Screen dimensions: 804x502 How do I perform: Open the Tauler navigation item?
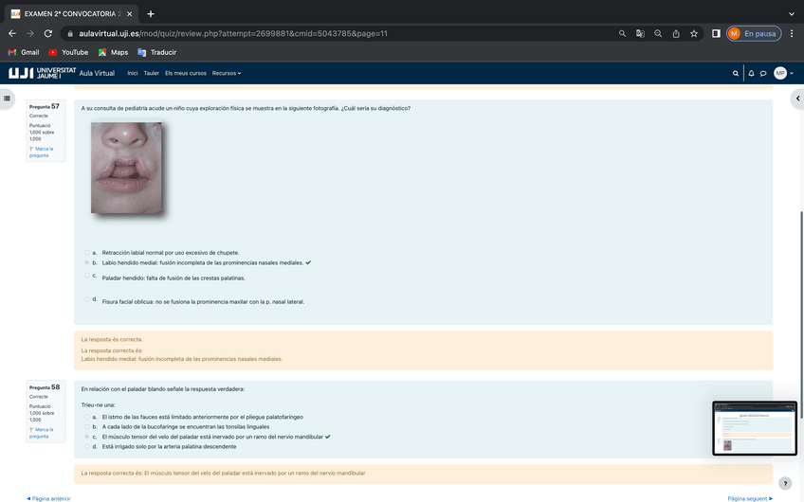(x=151, y=73)
